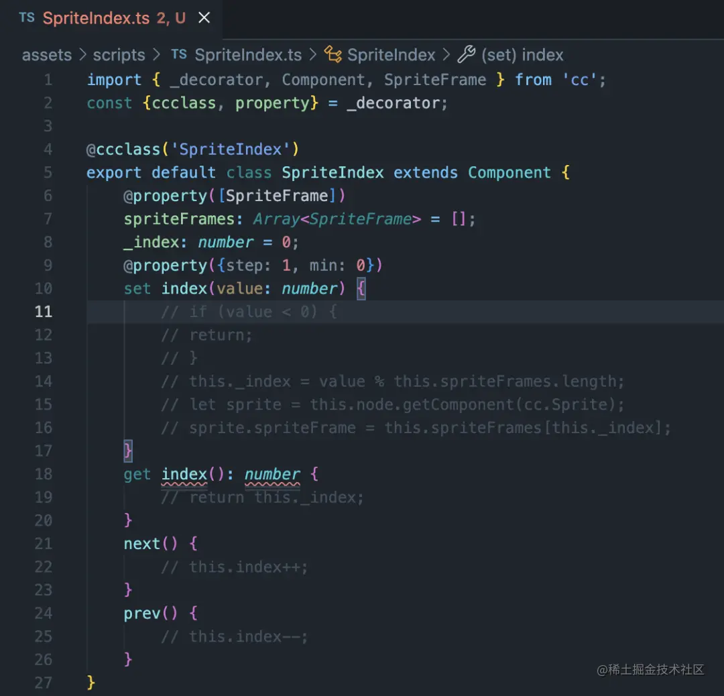Image resolution: width=724 pixels, height=696 pixels.
Task: Click comment '// return;' on line 12
Action: (x=207, y=335)
